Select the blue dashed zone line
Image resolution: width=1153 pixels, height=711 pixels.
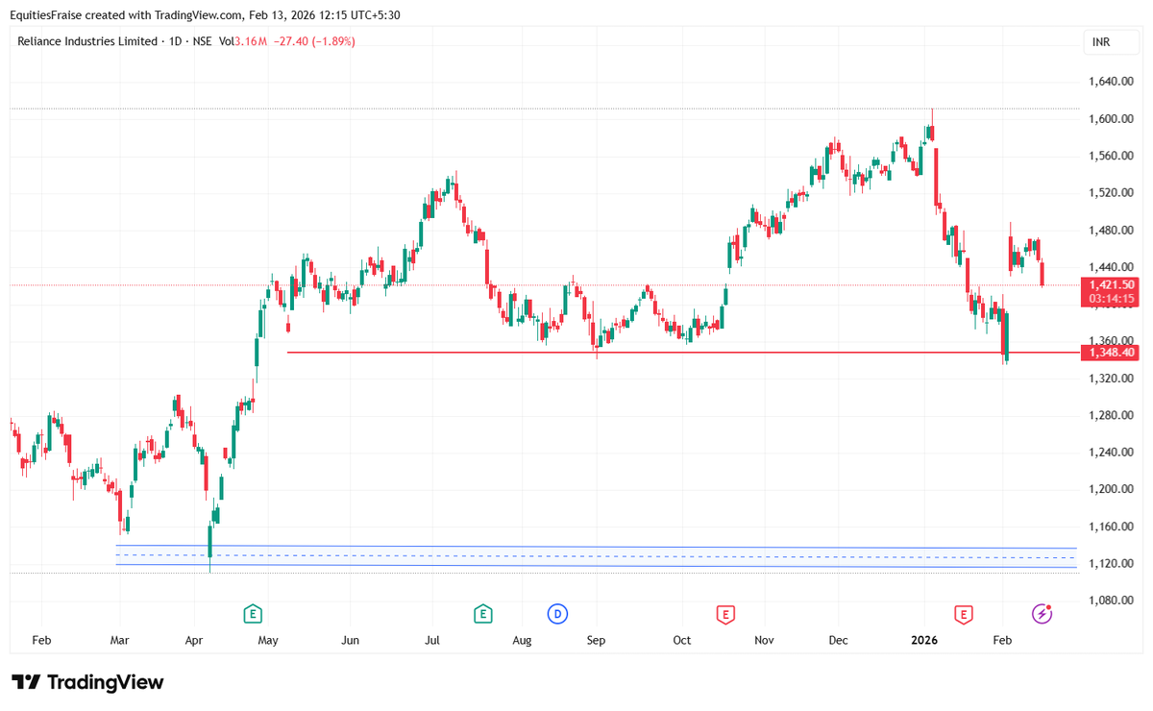tap(596, 555)
